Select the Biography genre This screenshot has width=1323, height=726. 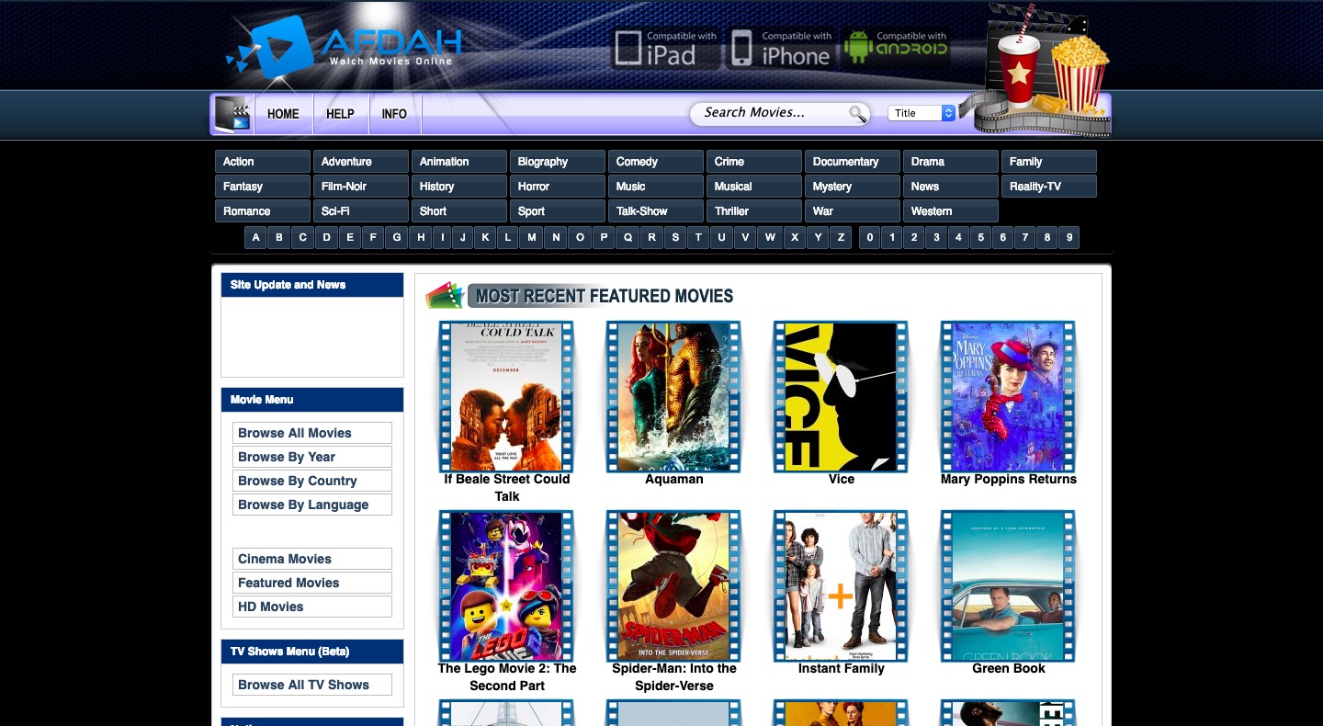click(x=558, y=162)
